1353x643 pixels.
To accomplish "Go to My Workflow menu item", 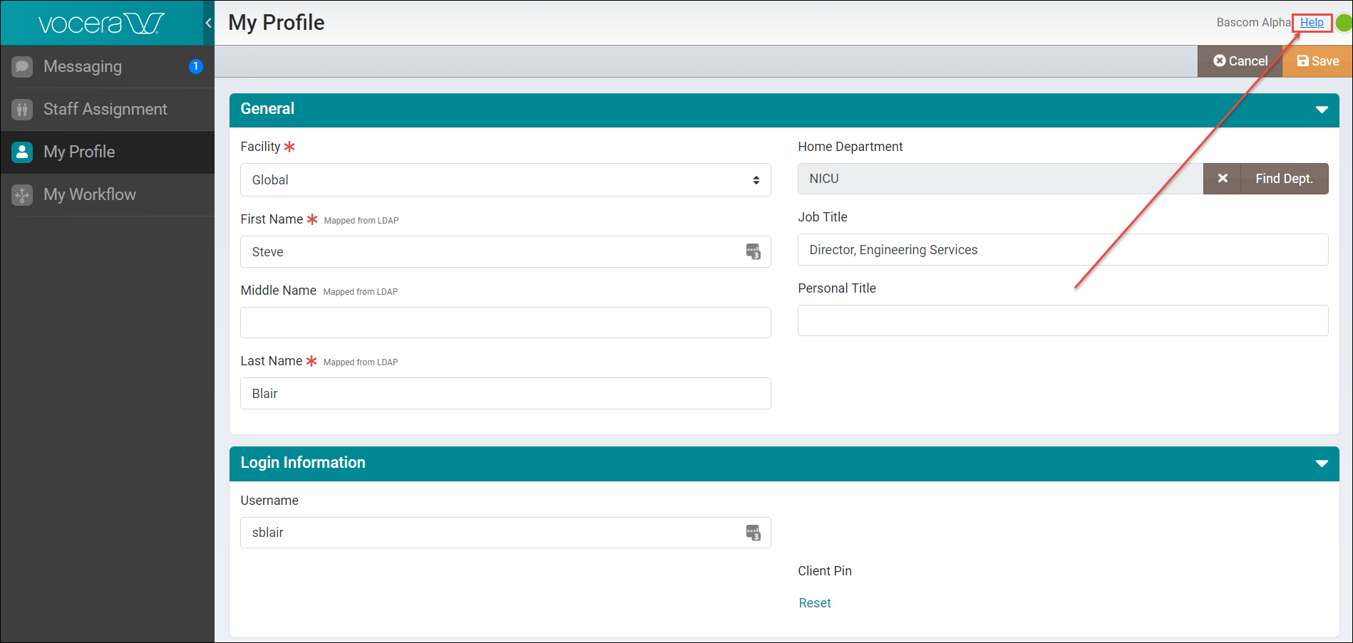I will (90, 195).
